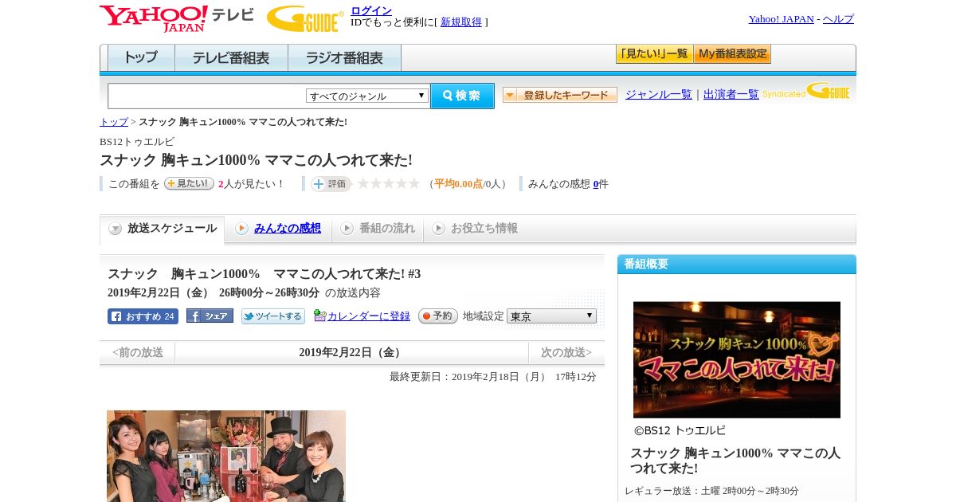Image resolution: width=956 pixels, height=502 pixels.
Task: Open the ジャンル一覧 link
Action: click(659, 95)
